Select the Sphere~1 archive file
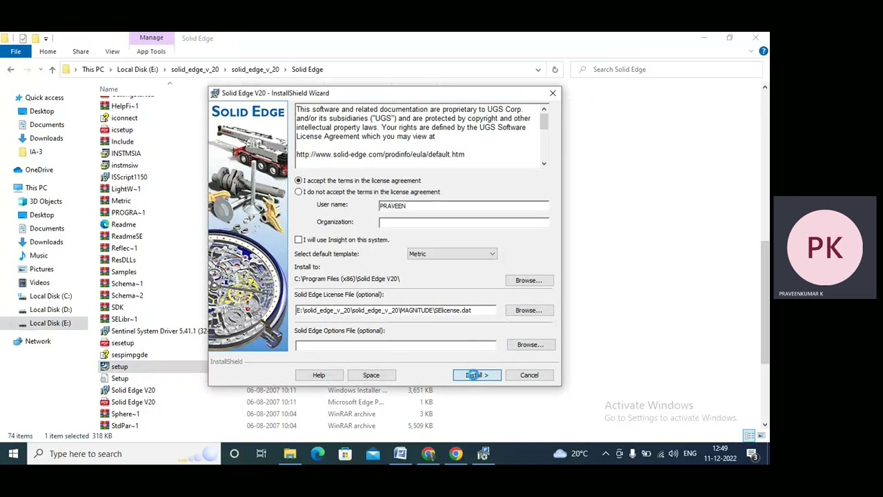The image size is (883, 497). 125,413
